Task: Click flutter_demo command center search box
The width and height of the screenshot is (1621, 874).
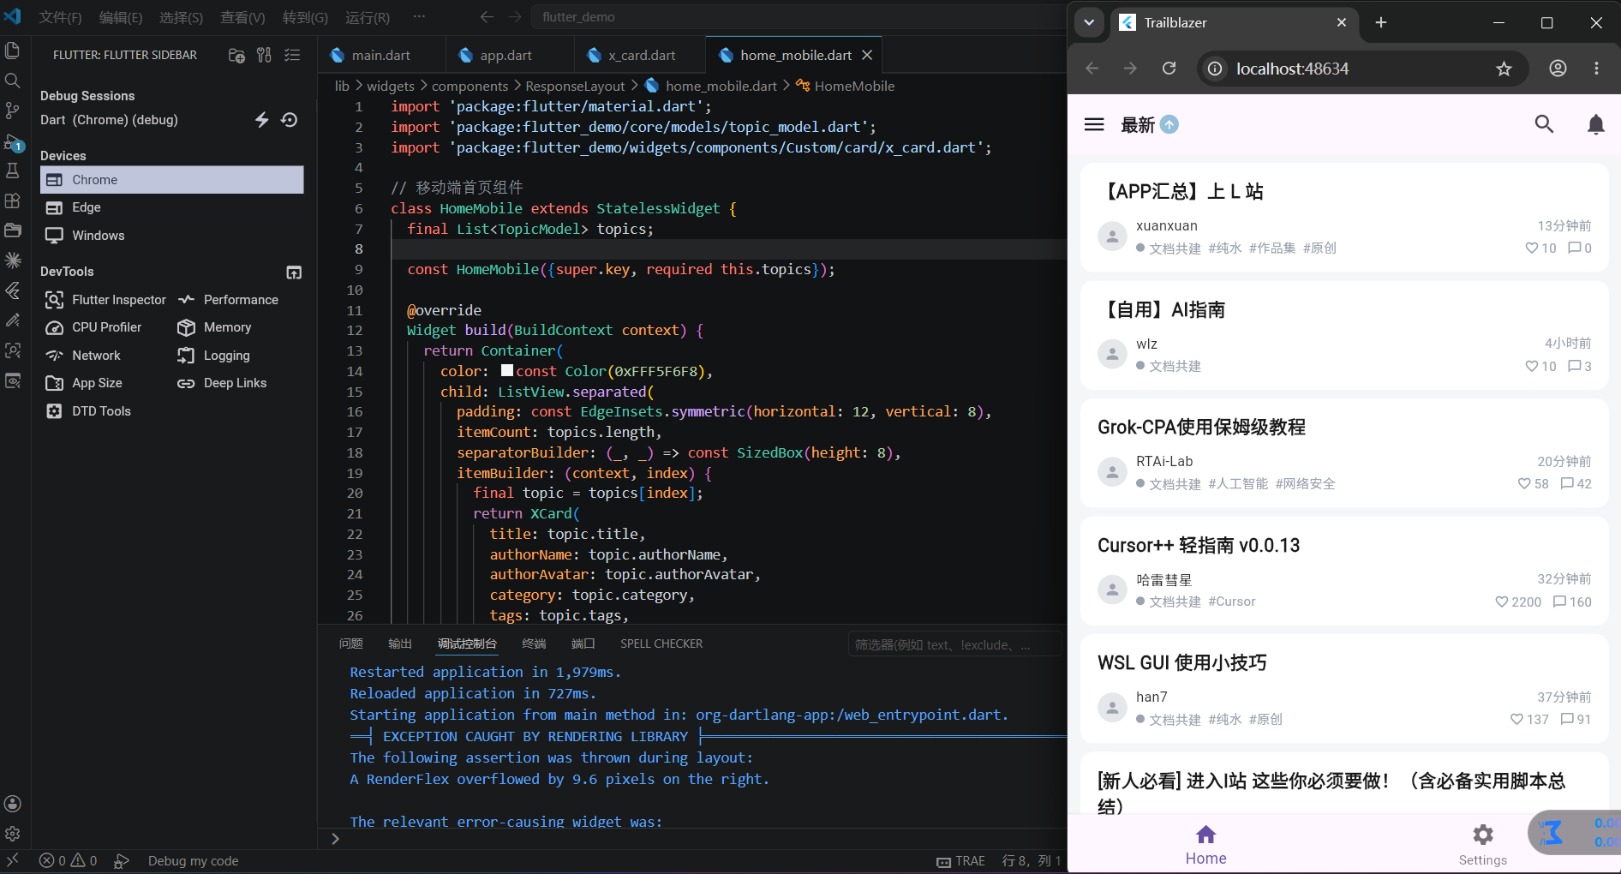Action: pos(797,17)
